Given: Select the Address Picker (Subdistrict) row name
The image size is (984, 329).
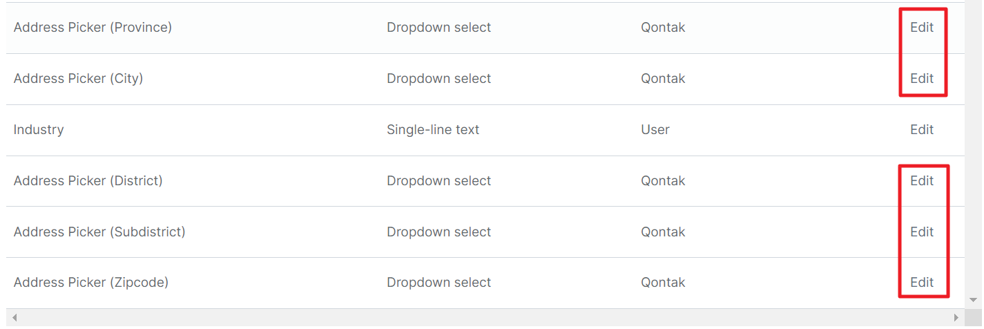Looking at the screenshot, I should pos(99,232).
